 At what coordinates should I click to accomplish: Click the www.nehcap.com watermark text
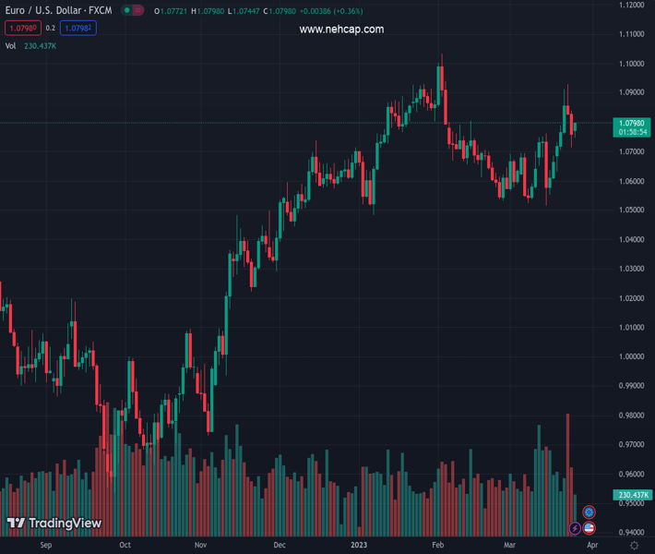[x=341, y=30]
